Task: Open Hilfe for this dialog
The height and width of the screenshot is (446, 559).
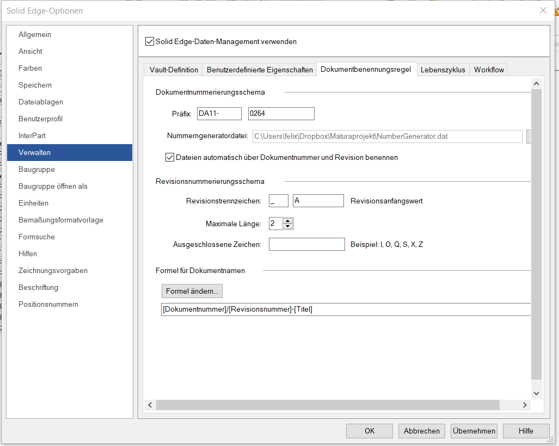Action: (526, 431)
